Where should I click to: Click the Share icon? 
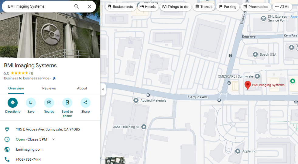pos(85,103)
